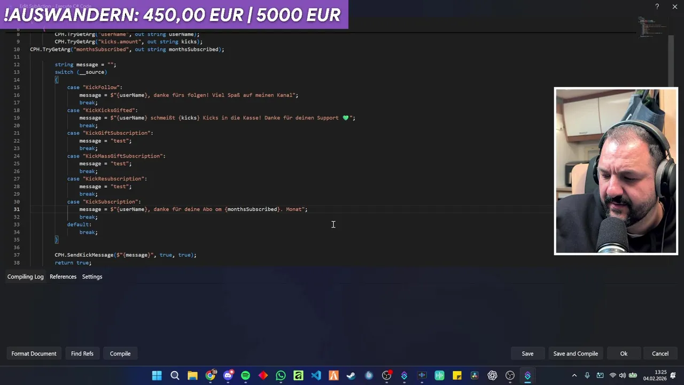Open OBS icon with red recording badge
Screen dimensions: 684x385
pos(386,375)
